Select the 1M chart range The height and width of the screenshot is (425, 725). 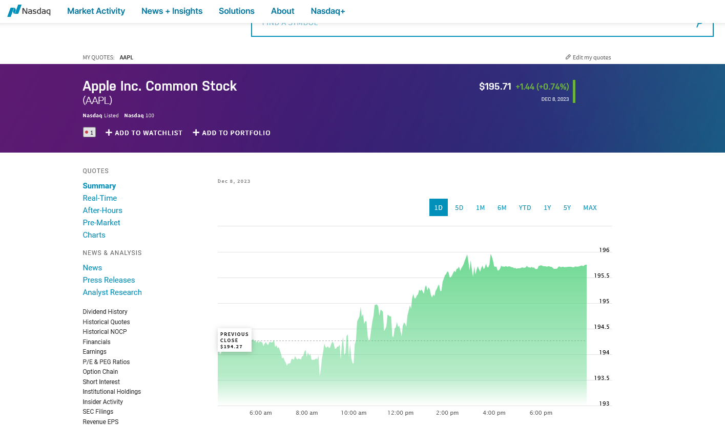pyautogui.click(x=480, y=207)
